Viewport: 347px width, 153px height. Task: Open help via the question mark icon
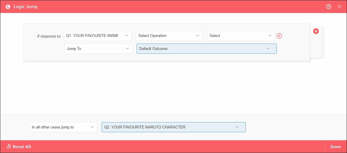(328, 7)
